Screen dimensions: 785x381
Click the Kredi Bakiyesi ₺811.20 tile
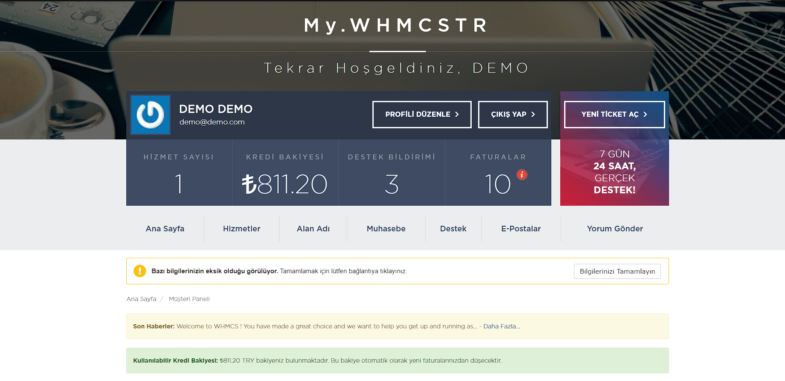click(285, 173)
